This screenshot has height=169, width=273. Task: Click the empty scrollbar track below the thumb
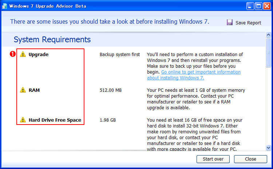click(269, 106)
